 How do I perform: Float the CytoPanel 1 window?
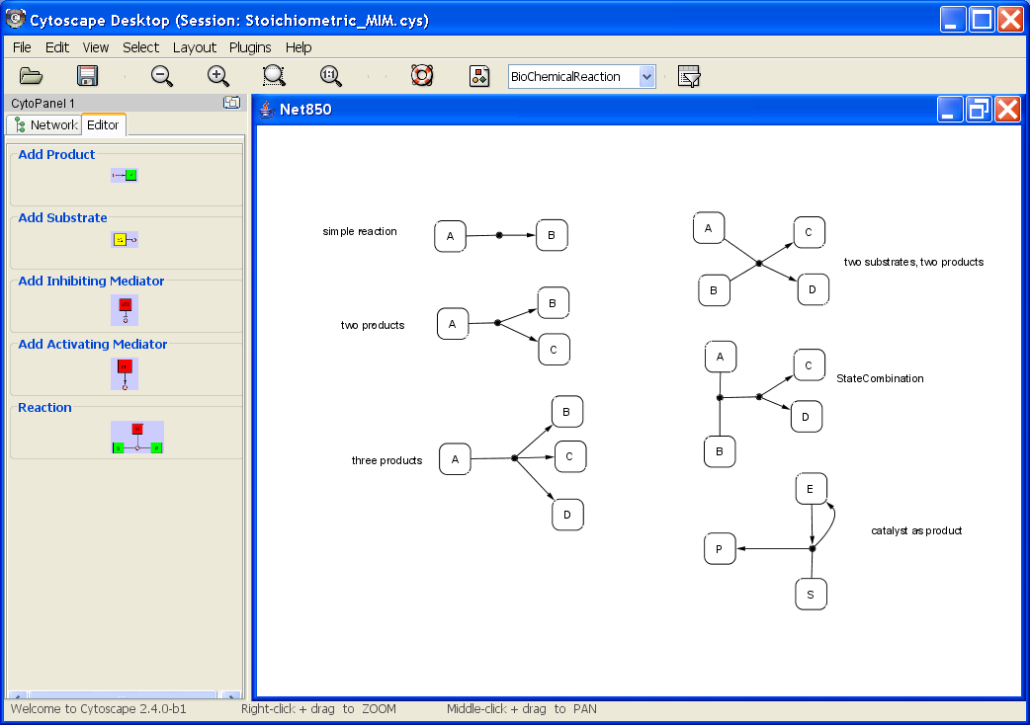tap(231, 103)
